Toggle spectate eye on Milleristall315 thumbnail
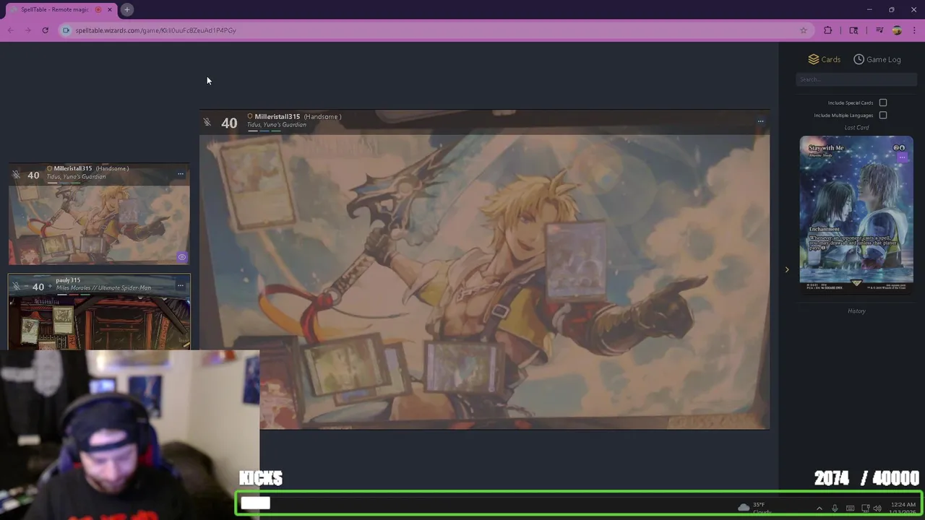 click(182, 256)
